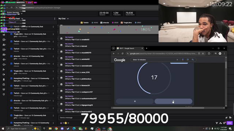Start voice search with the microphone icon

click(x=183, y=60)
